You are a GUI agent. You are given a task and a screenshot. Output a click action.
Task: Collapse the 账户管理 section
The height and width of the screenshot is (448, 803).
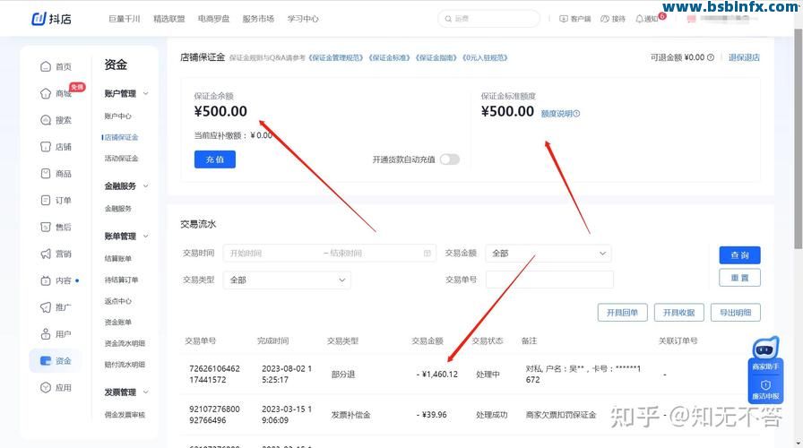pyautogui.click(x=146, y=93)
